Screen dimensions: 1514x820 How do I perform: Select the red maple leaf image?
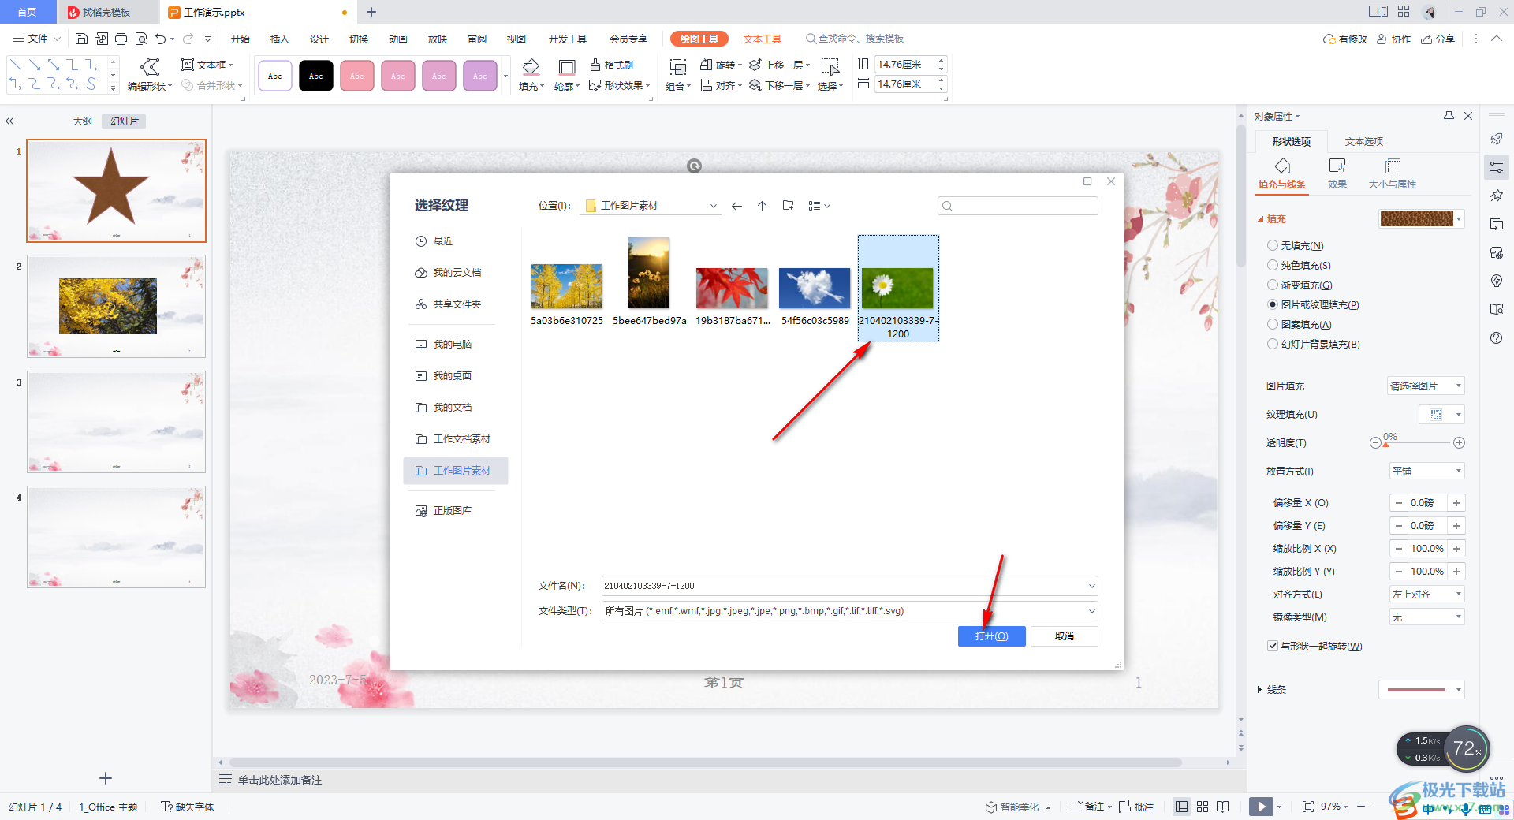[x=732, y=288]
